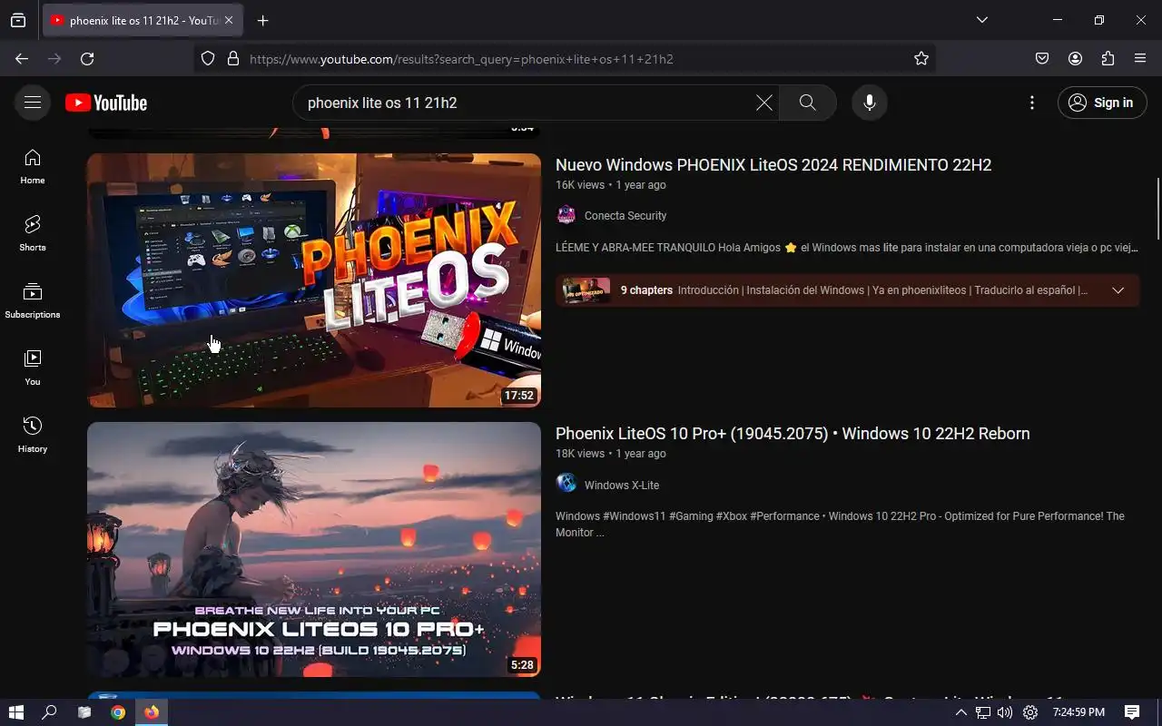Show hidden system tray icons
Screen dimensions: 1162x726
click(x=960, y=712)
